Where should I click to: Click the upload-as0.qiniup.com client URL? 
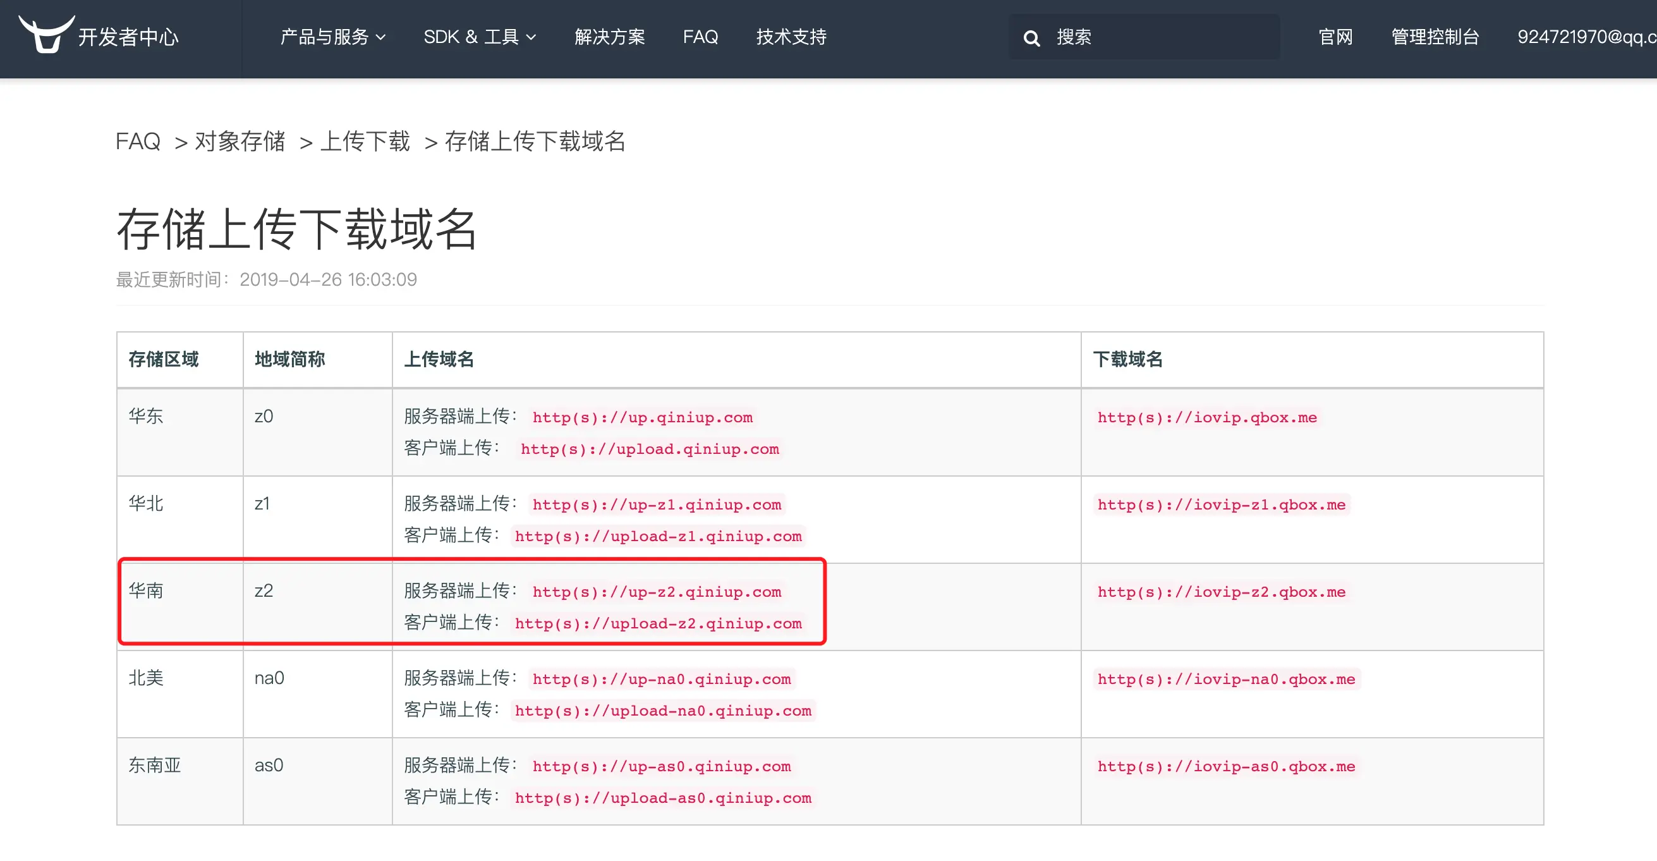[x=662, y=797]
